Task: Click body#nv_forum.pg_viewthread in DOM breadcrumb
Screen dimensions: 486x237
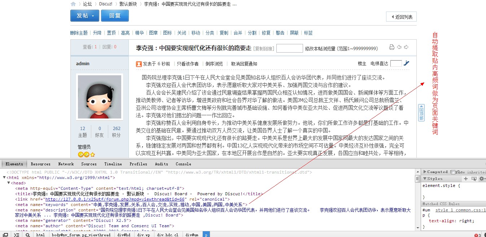Action: [81, 235]
